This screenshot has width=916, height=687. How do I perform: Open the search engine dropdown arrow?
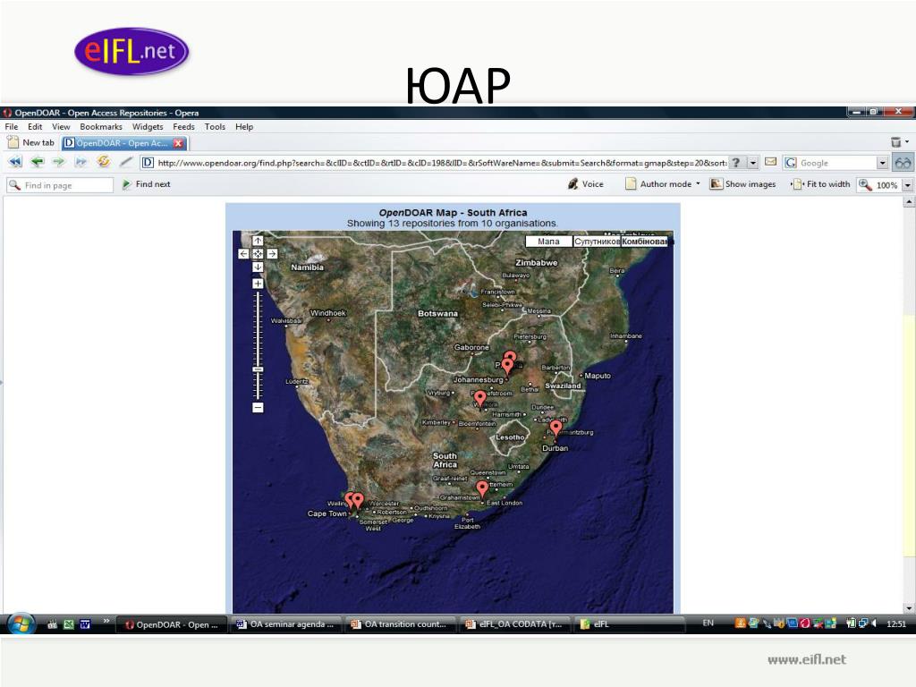pyautogui.click(x=882, y=163)
